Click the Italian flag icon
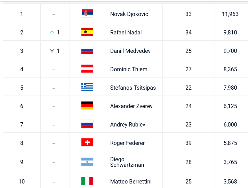Image resolution: width=248 pixels, height=188 pixels. 87,181
